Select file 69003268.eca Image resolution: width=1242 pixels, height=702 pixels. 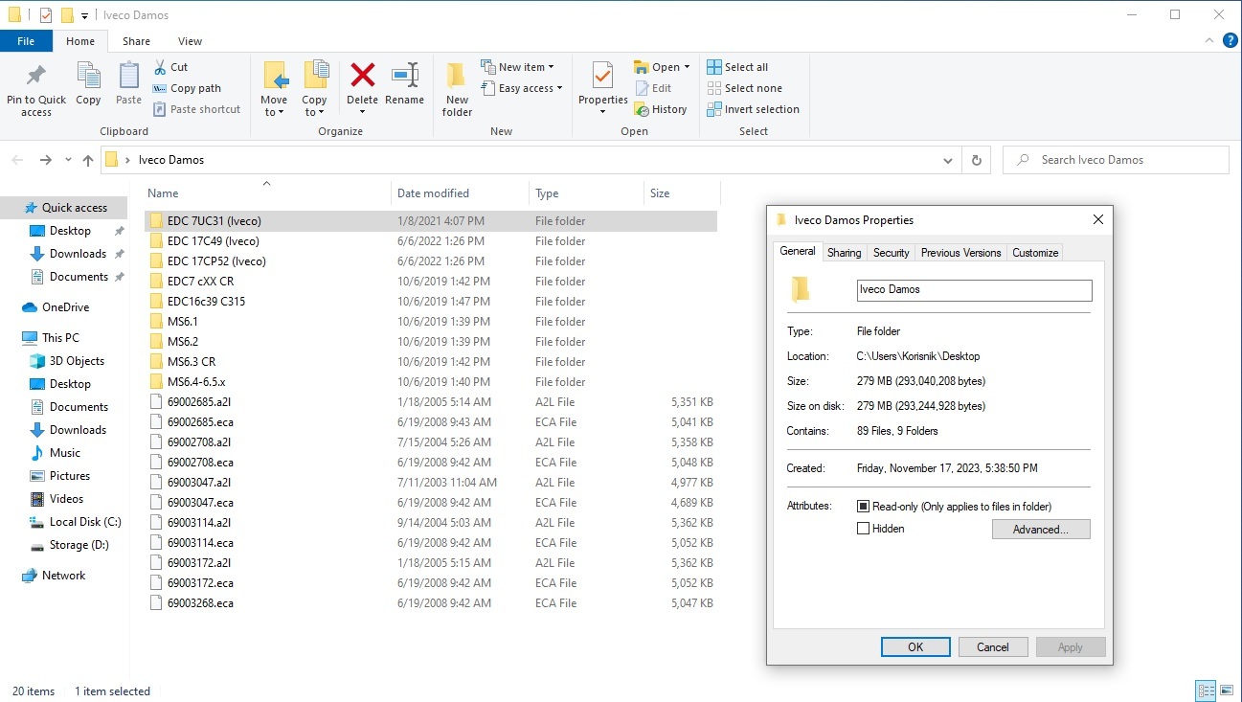point(430,603)
